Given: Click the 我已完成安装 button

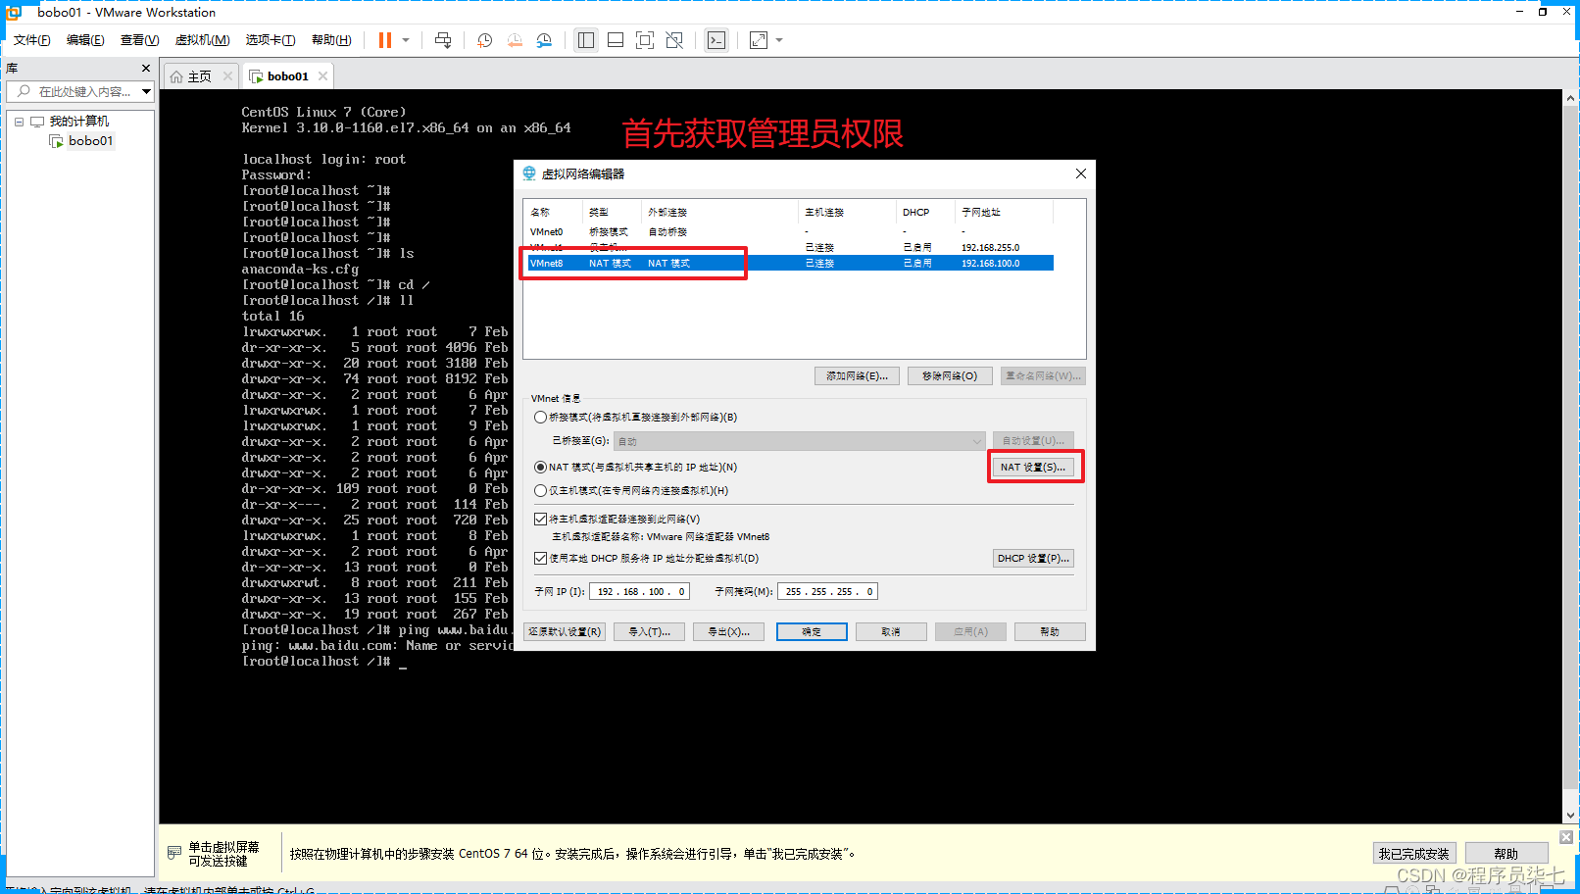Looking at the screenshot, I should pyautogui.click(x=1413, y=854).
